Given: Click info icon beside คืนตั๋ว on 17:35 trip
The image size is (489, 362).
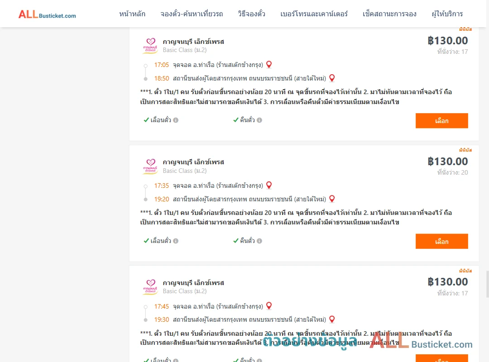Looking at the screenshot, I should point(259,241).
